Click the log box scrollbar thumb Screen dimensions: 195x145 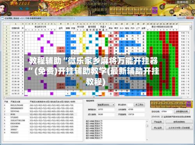pos(147,126)
